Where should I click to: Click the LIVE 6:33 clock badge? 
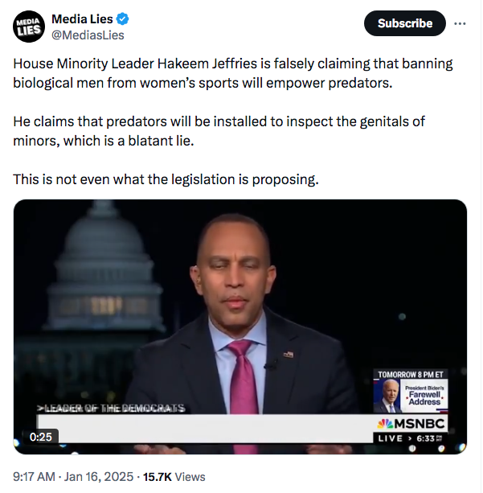(411, 438)
